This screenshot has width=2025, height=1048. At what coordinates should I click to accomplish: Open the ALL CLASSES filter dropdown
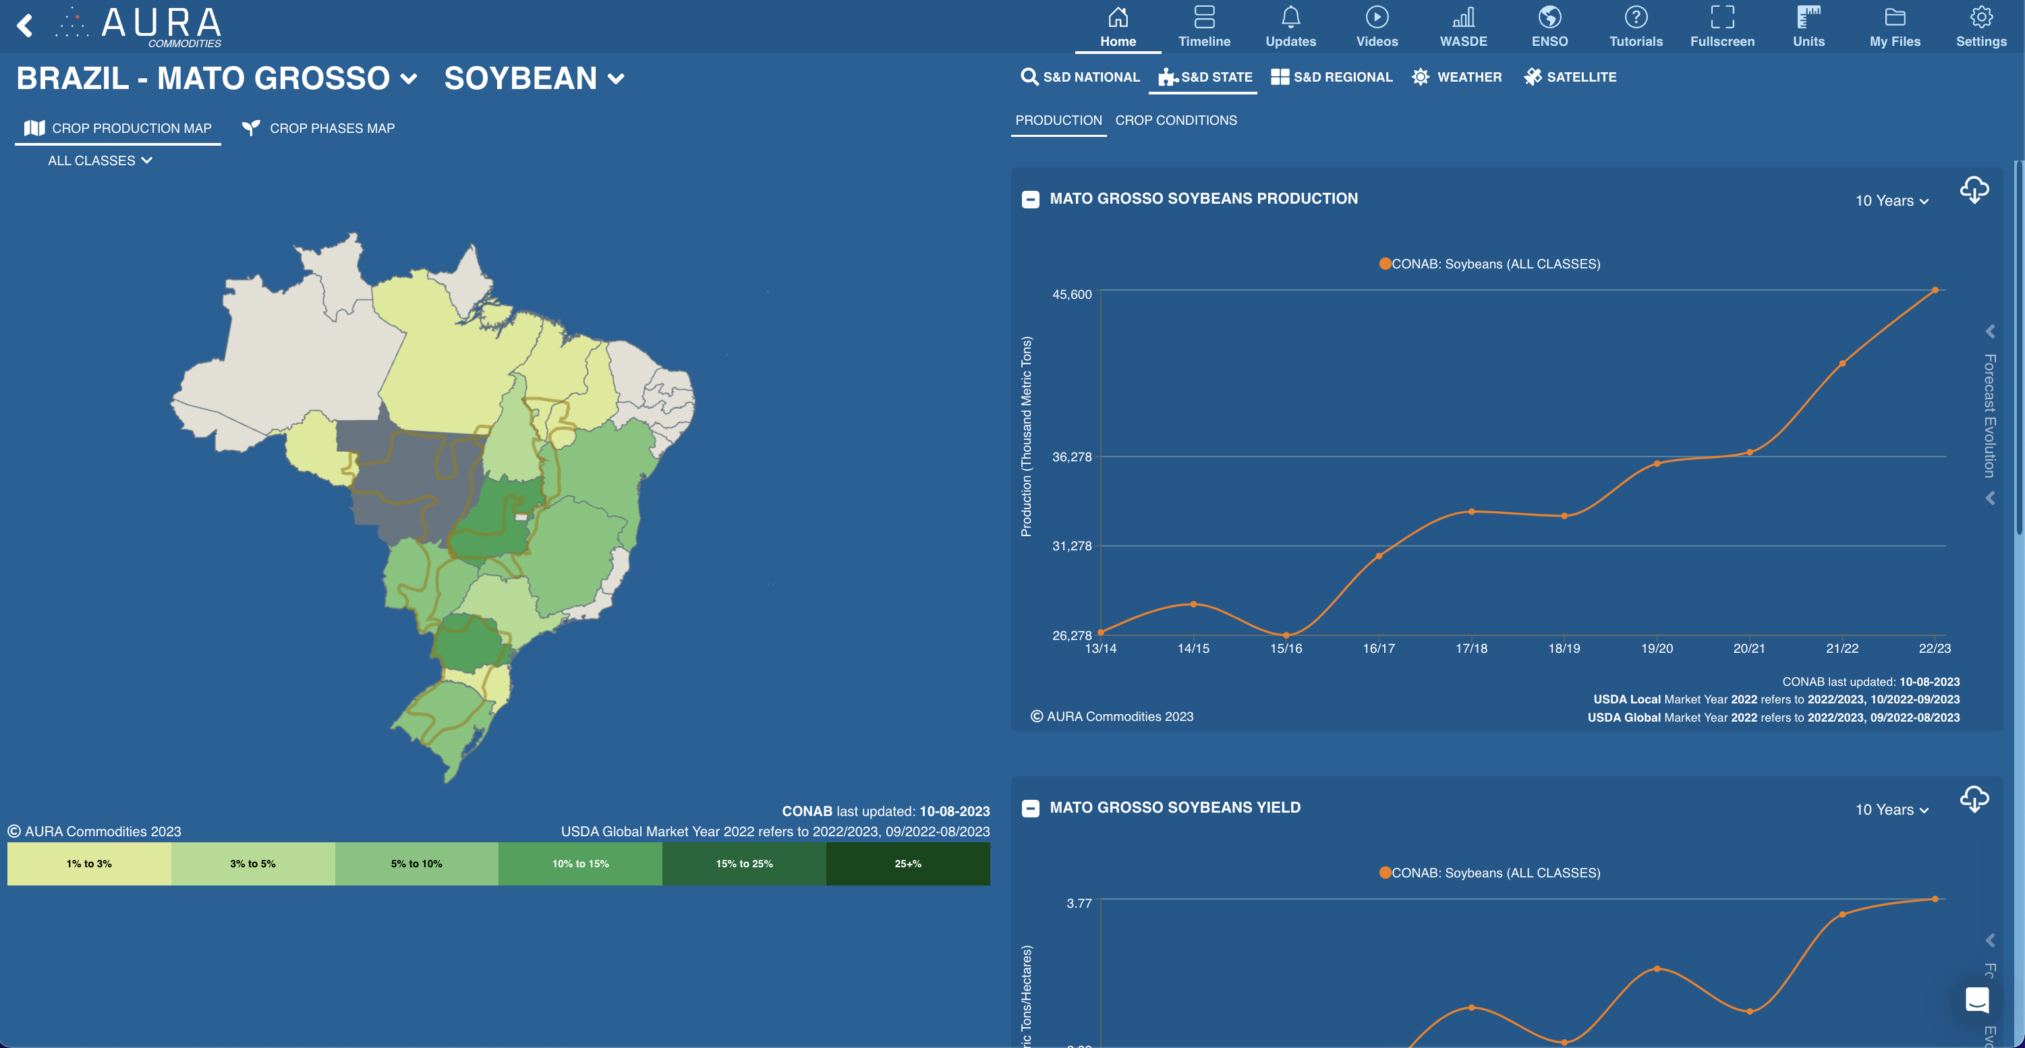[100, 161]
